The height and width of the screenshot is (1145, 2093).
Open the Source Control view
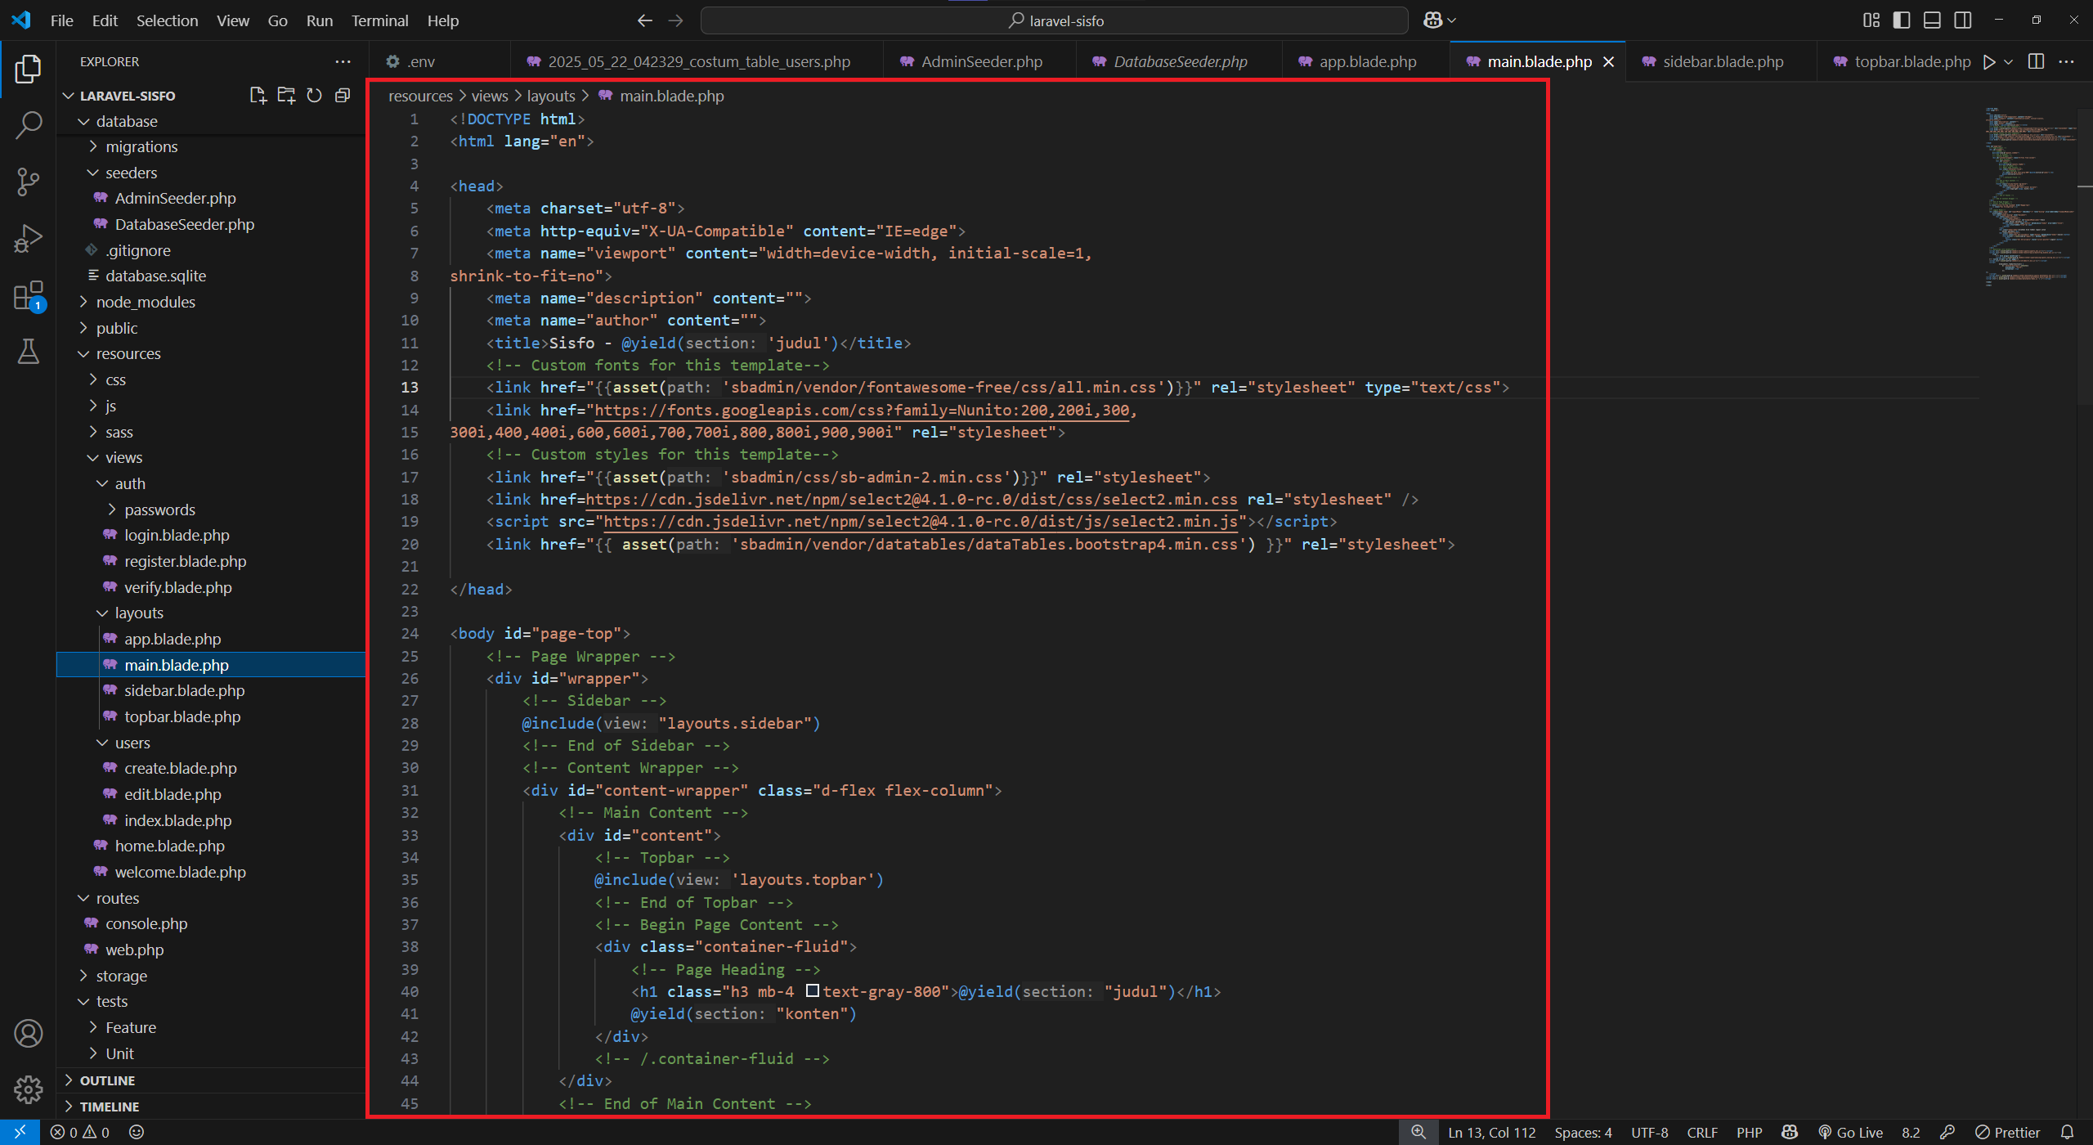(x=29, y=182)
